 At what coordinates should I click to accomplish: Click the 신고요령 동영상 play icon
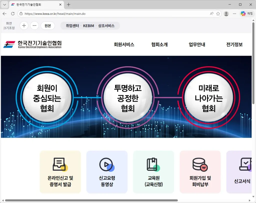[x=107, y=164]
